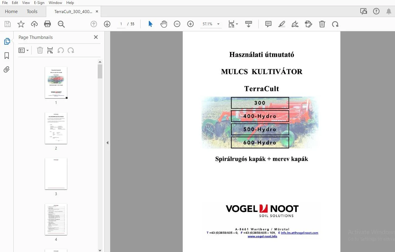Open the Edit menu

[15, 3]
